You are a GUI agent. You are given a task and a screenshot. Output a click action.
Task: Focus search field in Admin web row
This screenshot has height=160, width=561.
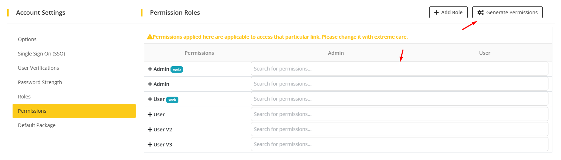coord(399,69)
